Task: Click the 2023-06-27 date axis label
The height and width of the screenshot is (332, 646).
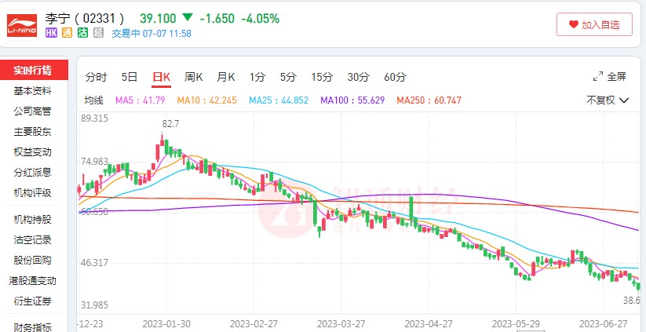Action: [604, 324]
